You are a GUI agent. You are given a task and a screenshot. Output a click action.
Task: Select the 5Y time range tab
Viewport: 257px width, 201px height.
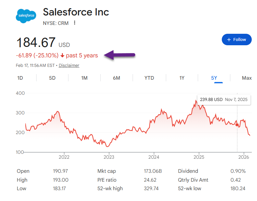[214, 78]
